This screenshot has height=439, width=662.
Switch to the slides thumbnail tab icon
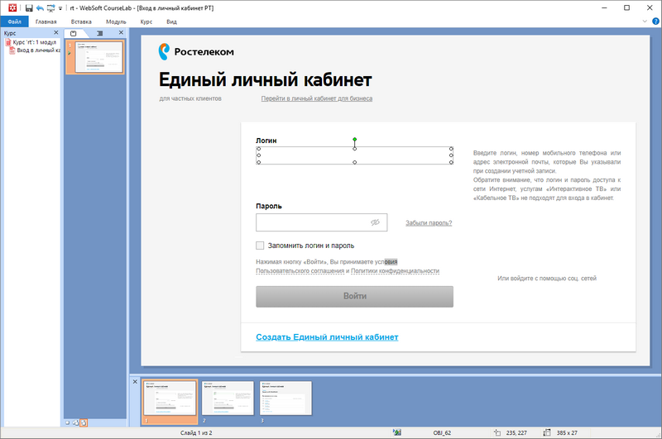74,33
